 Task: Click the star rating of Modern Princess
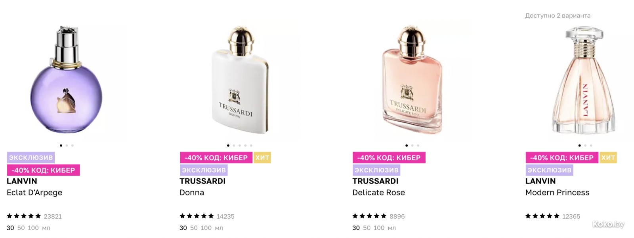[x=542, y=216]
